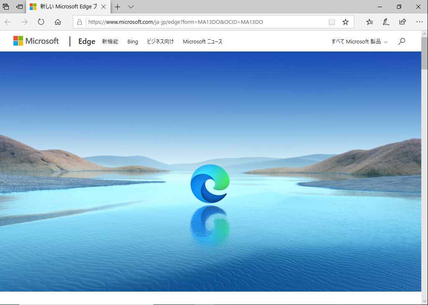The width and height of the screenshot is (428, 305).
Task: Click the Bing link in navigation
Action: point(133,41)
